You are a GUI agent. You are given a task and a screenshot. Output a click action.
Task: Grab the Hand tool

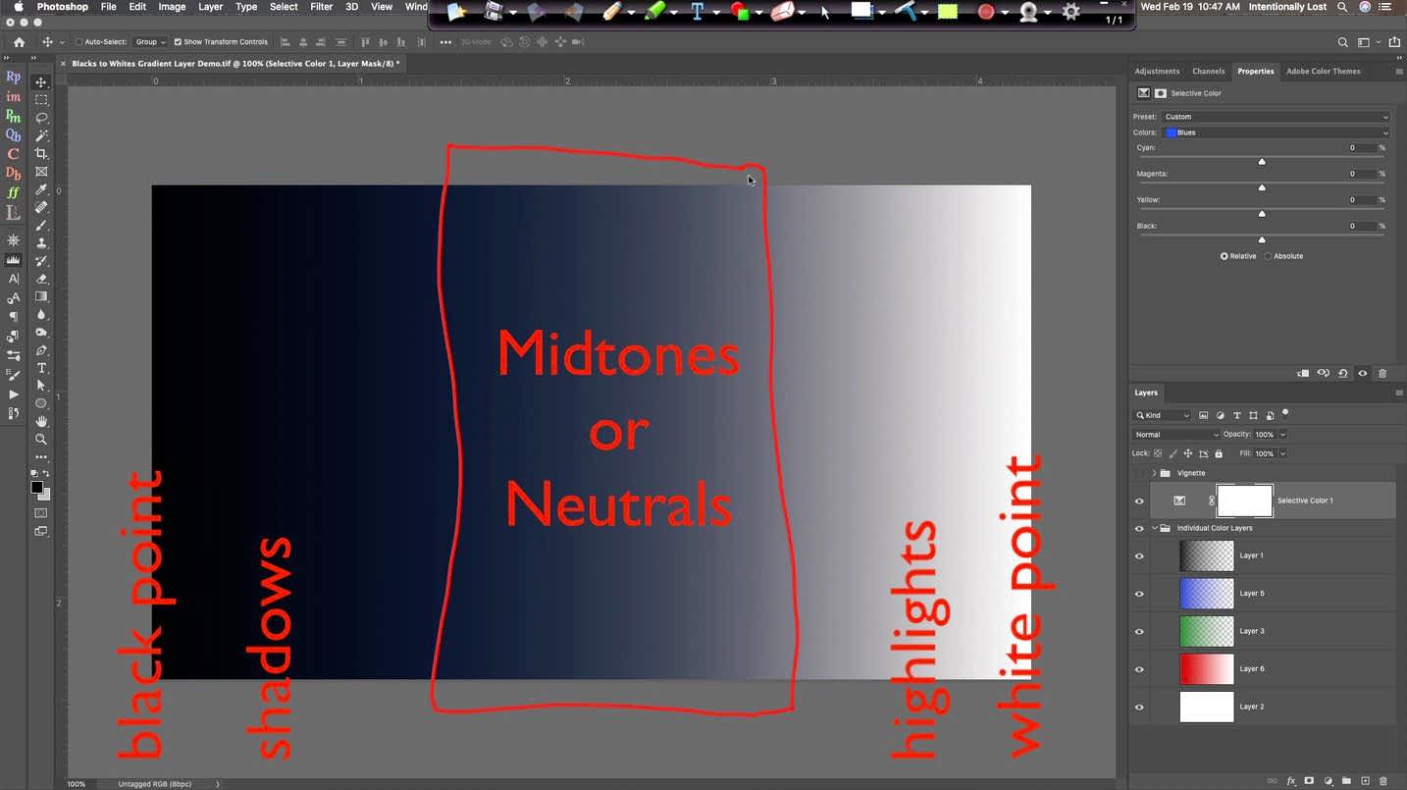coord(41,421)
